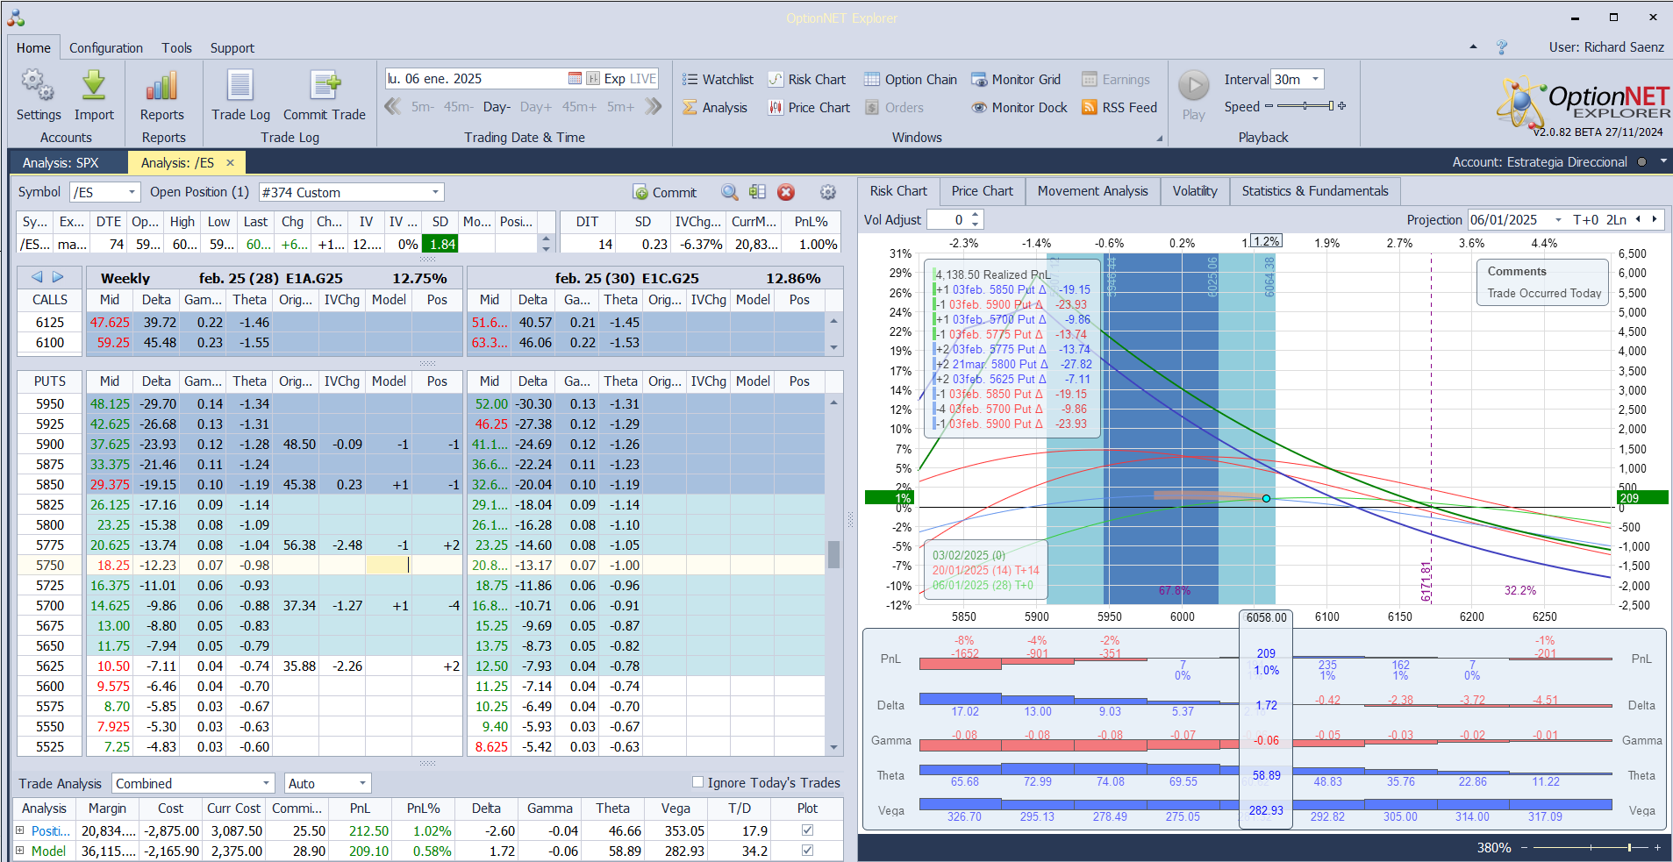Open the Tools ribbon tab
The height and width of the screenshot is (862, 1673).
[176, 48]
